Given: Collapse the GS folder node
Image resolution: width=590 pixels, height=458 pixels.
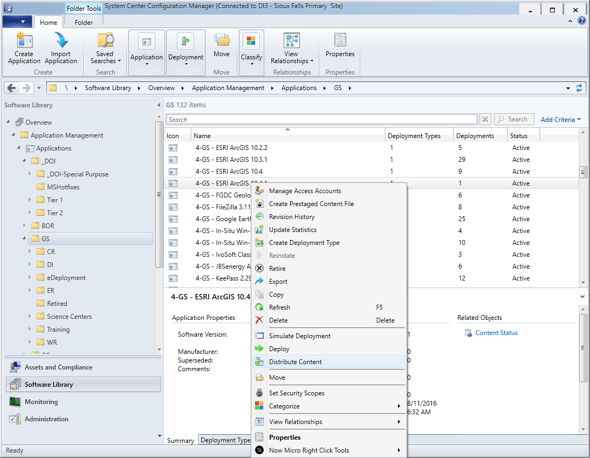Looking at the screenshot, I should coord(24,238).
